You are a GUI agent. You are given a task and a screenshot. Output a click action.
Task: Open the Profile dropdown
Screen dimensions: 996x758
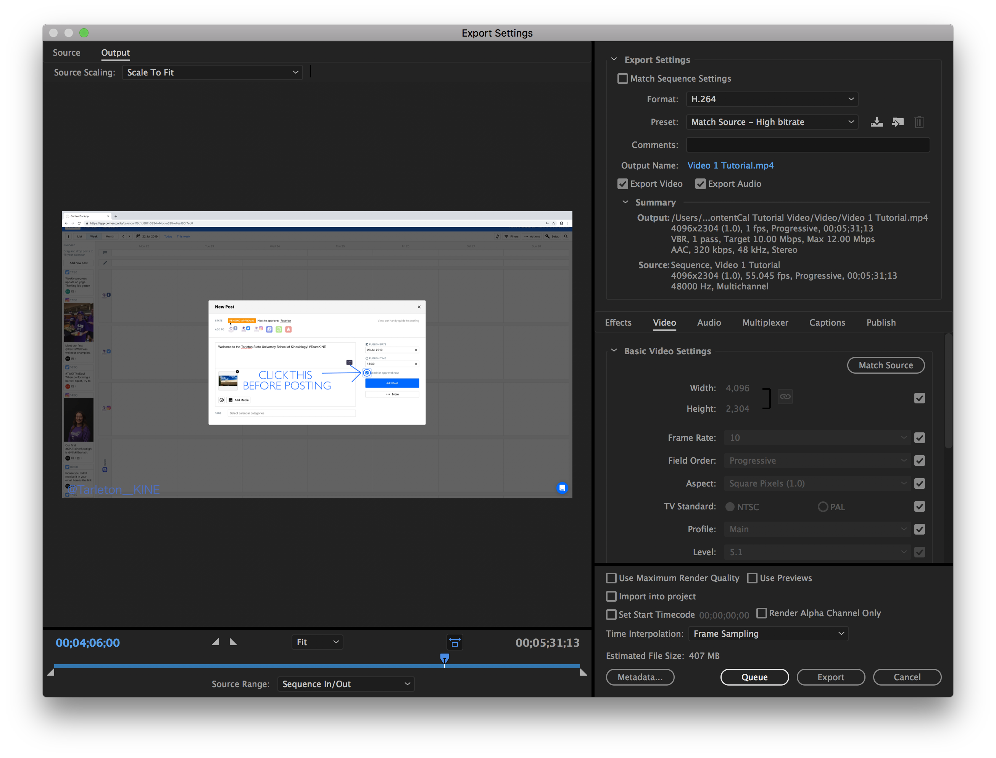817,529
